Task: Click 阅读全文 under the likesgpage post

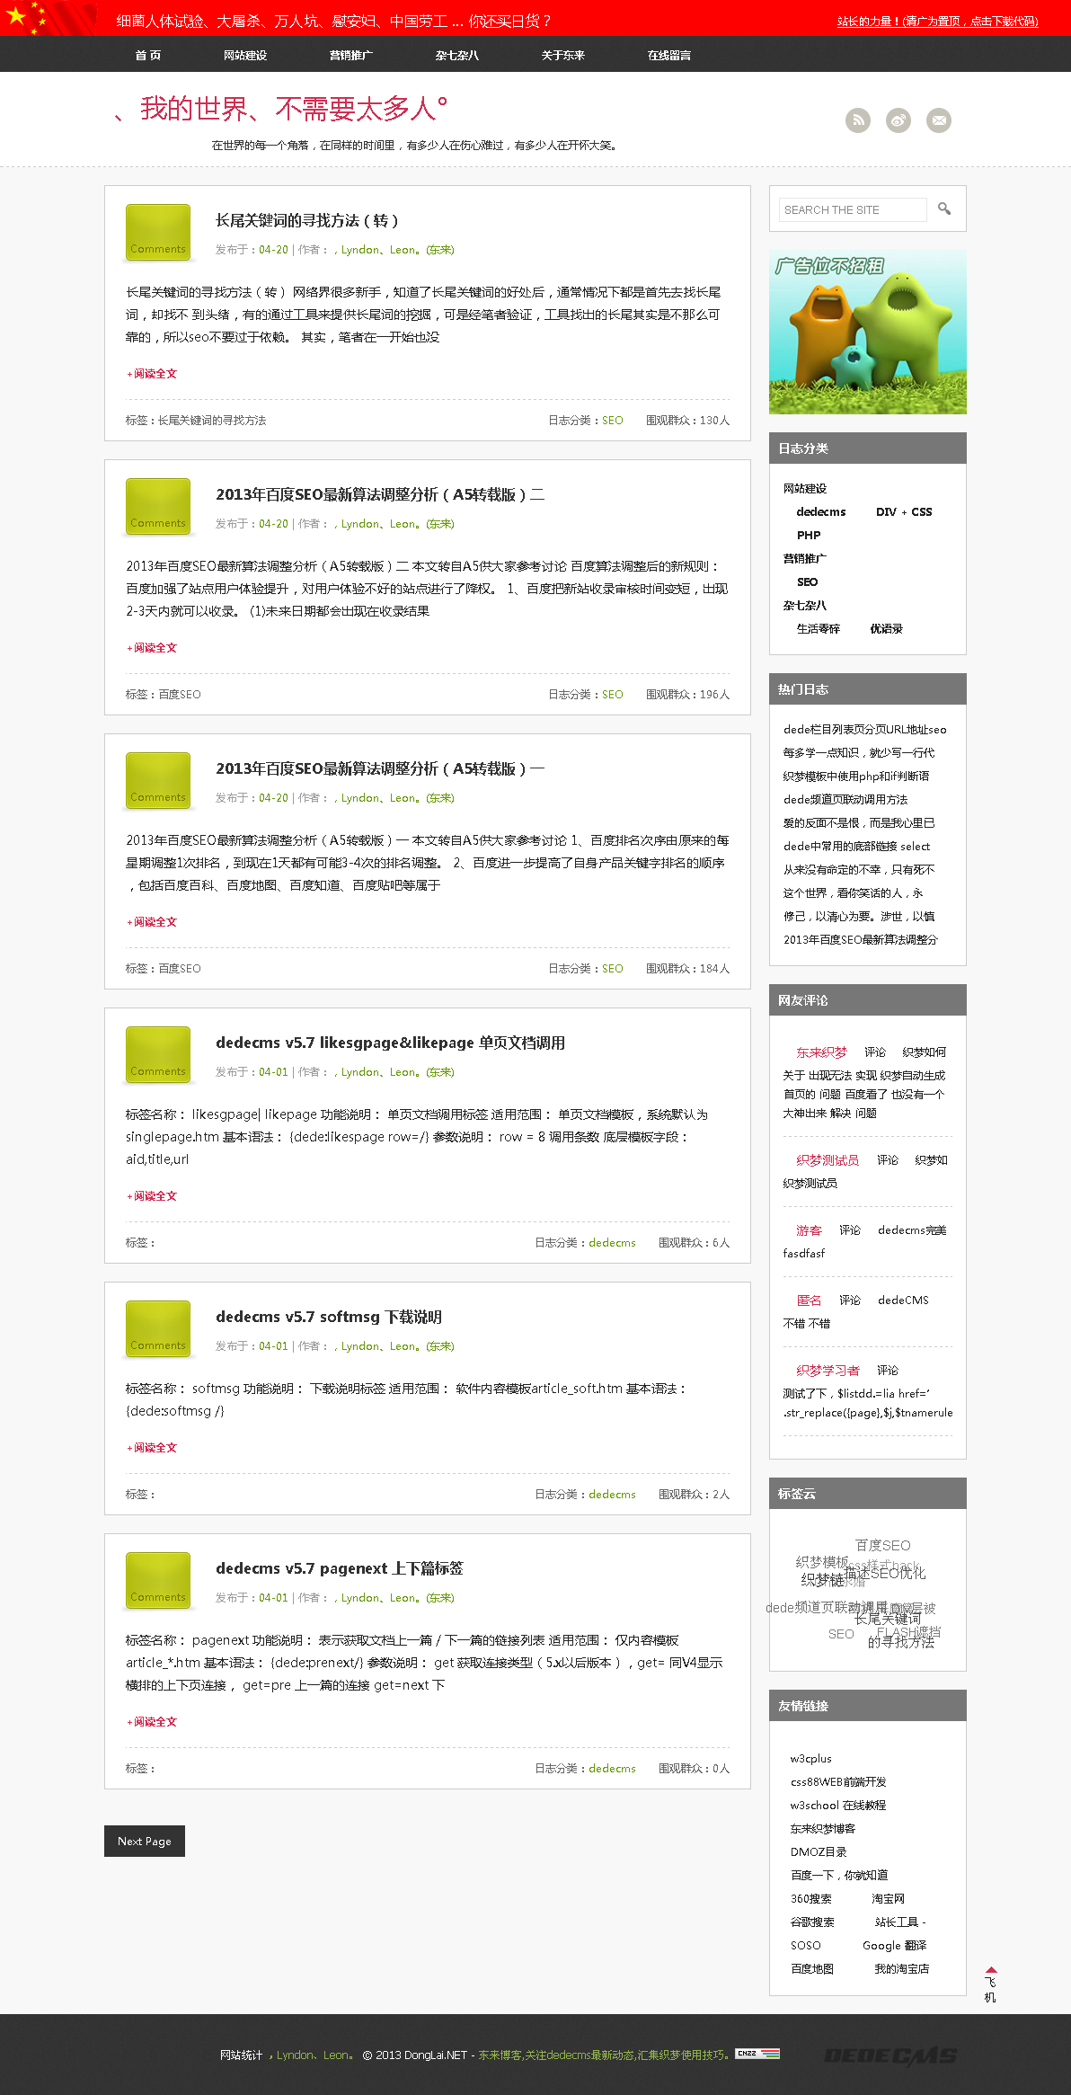Action: 153,1195
